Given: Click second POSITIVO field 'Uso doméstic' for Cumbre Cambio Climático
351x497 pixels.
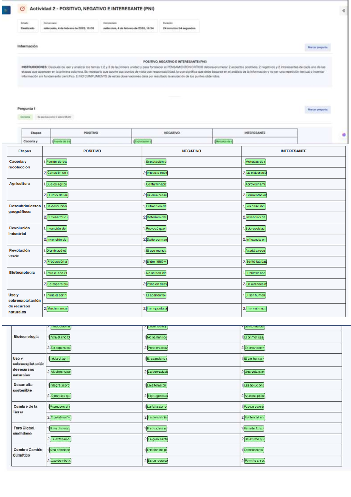Looking at the screenshot, I should 61,461.
